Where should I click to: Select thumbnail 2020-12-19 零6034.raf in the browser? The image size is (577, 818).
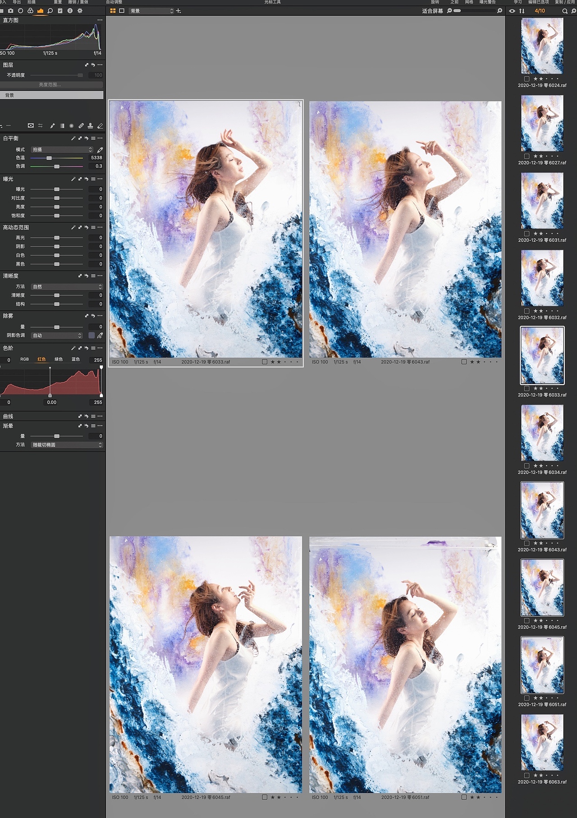(x=542, y=433)
